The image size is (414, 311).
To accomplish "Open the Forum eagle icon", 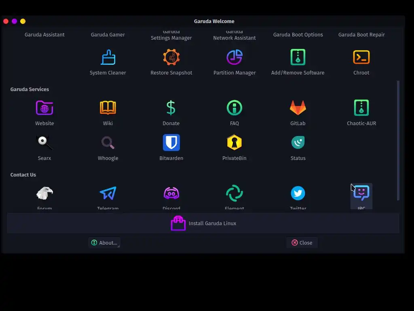I will (x=44, y=193).
